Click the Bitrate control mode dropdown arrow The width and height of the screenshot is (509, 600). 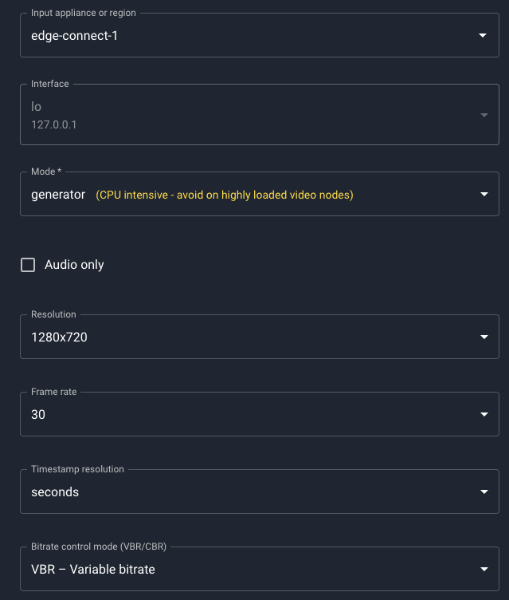click(483, 570)
